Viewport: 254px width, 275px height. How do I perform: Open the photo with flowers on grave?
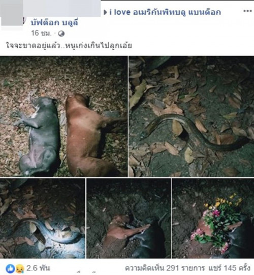coord(213,218)
